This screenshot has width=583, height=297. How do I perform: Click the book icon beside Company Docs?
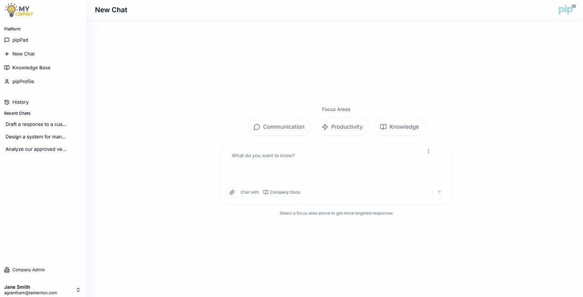266,193
